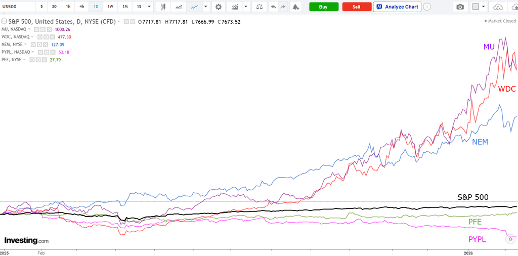Click the compare scales balance icon
This screenshot has height=256, width=518.
[260, 7]
